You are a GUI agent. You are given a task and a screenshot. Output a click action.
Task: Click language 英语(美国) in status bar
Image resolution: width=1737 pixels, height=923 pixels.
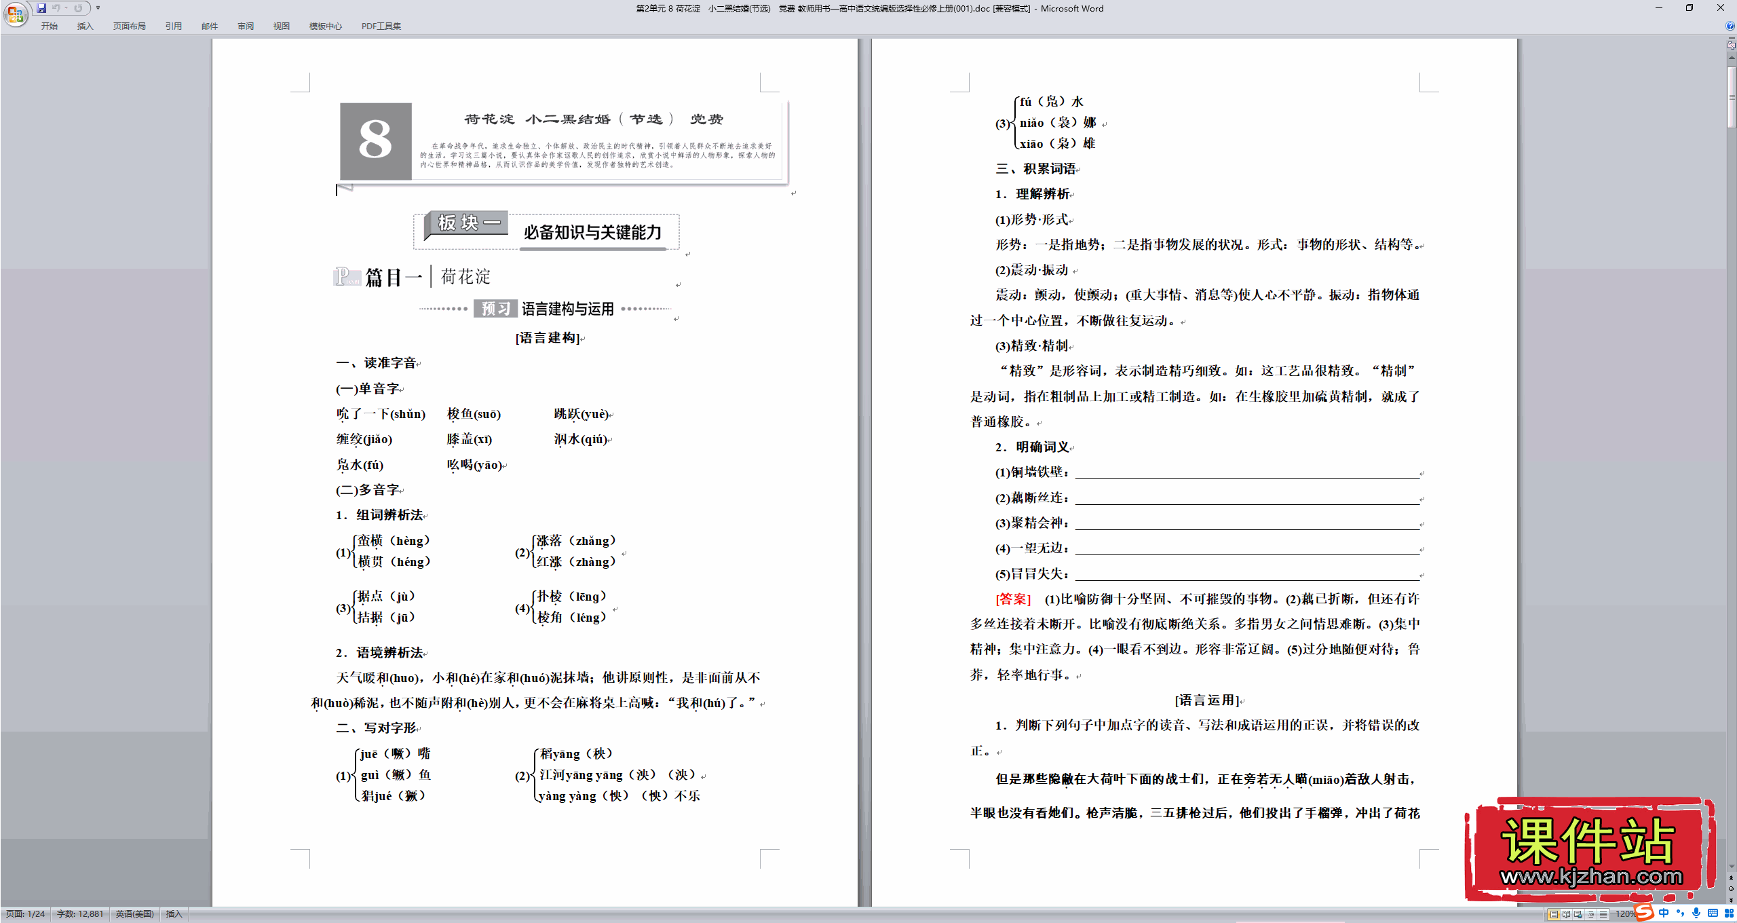134,914
